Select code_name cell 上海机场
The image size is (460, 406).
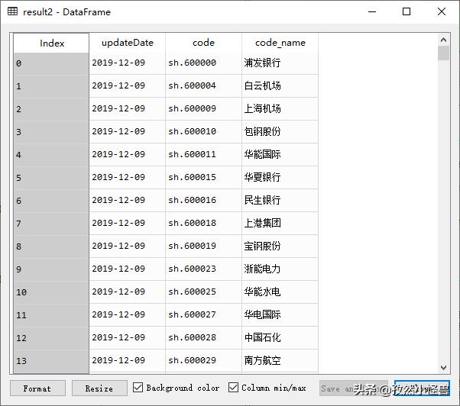[280, 108]
